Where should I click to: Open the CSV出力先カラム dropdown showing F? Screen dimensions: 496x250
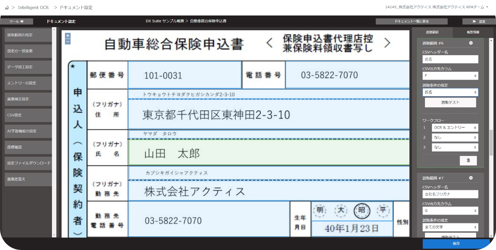pyautogui.click(x=450, y=76)
